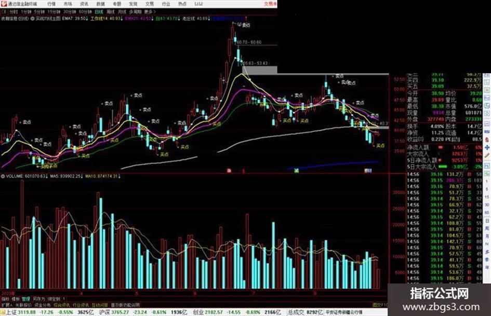
Task: Switch to 5分钟 chart period
Action: point(39,12)
